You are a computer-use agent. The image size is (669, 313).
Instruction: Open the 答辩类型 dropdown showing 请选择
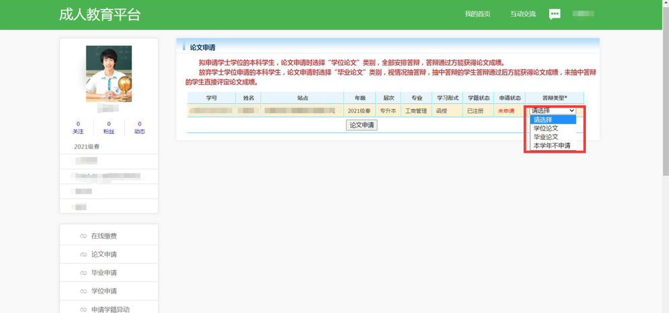(552, 111)
